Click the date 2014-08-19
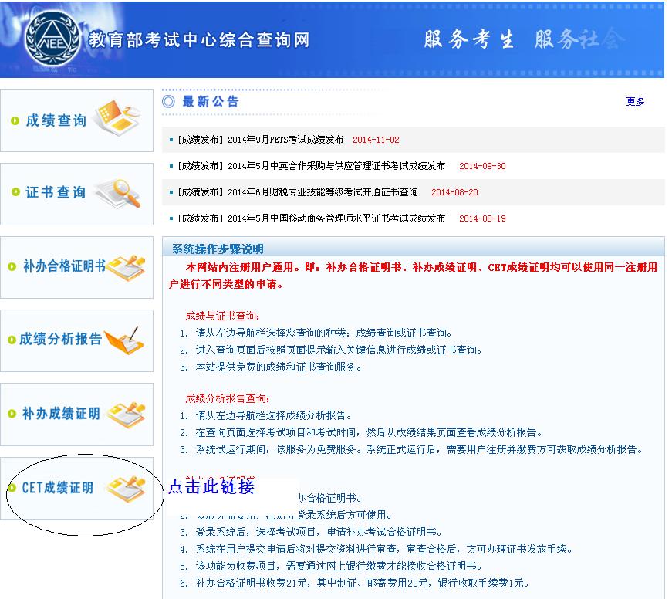The height and width of the screenshot is (599, 672). [x=482, y=218]
